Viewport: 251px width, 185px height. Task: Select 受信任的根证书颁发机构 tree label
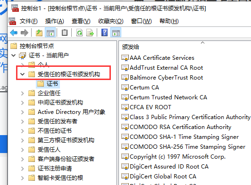coord(69,74)
